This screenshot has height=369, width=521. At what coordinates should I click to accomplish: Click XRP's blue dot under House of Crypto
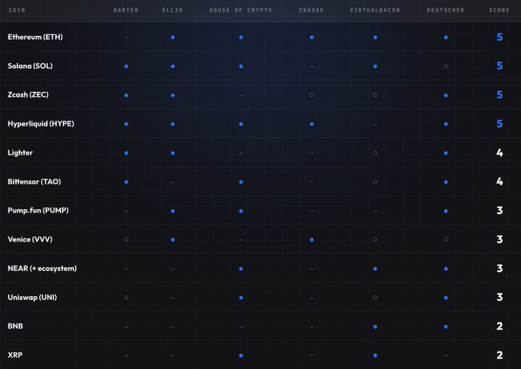pyautogui.click(x=241, y=355)
